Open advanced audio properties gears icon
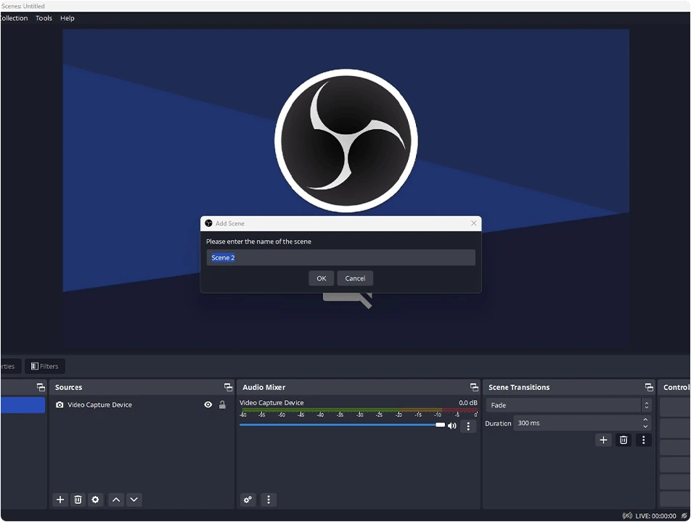This screenshot has width=691, height=522. click(248, 500)
